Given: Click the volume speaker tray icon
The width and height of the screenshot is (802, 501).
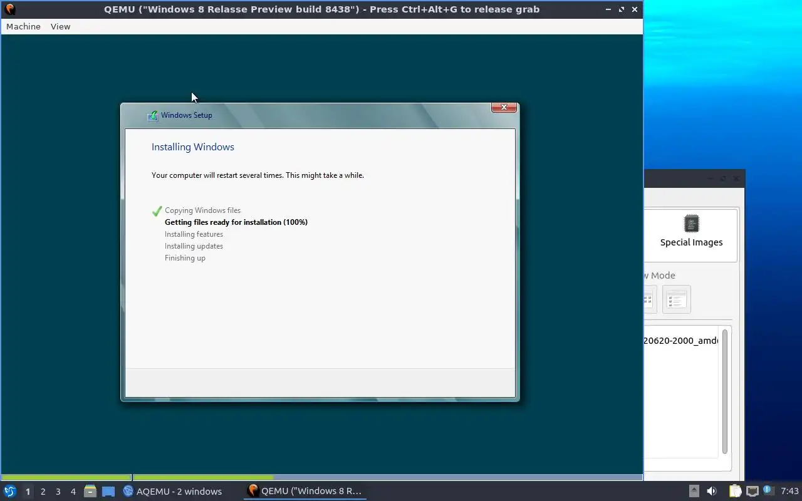Looking at the screenshot, I should (712, 491).
